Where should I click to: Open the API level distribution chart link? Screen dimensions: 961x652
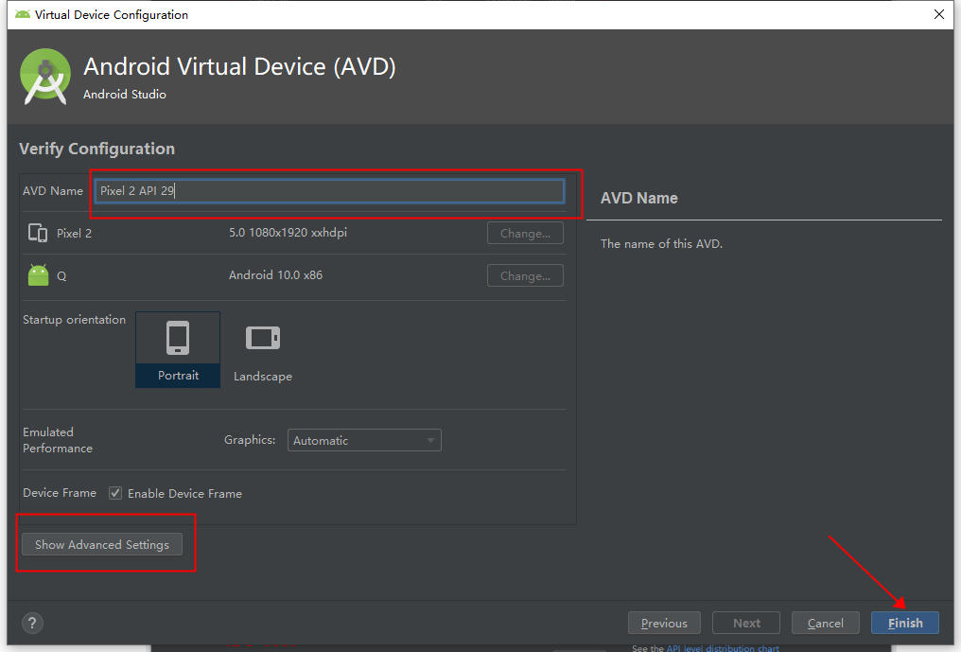tap(723, 647)
